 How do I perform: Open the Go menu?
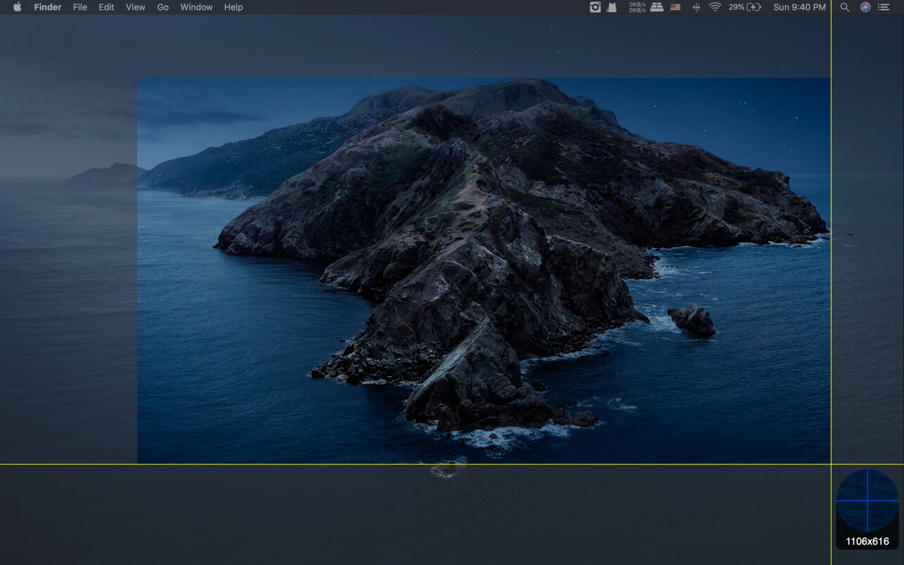(163, 7)
